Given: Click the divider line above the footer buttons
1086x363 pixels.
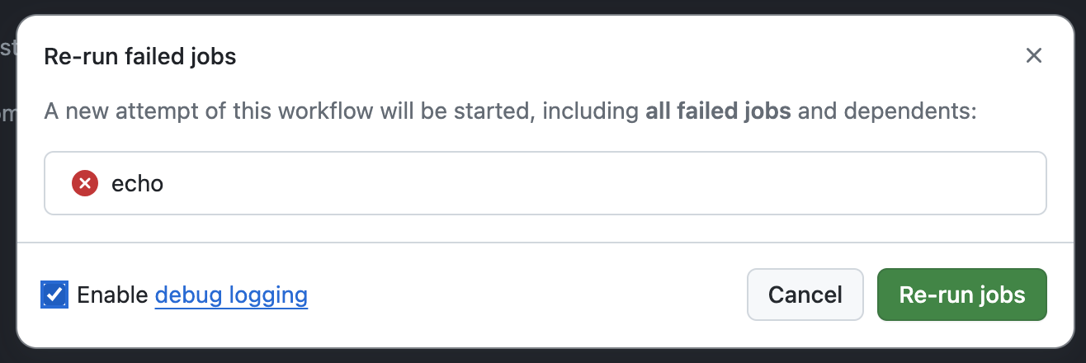Looking at the screenshot, I should [x=545, y=243].
